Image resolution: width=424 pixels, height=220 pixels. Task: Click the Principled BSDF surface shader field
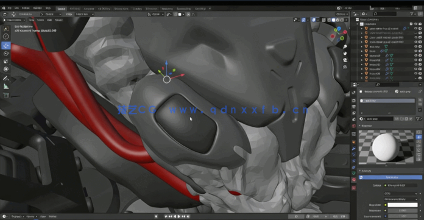click(401, 185)
